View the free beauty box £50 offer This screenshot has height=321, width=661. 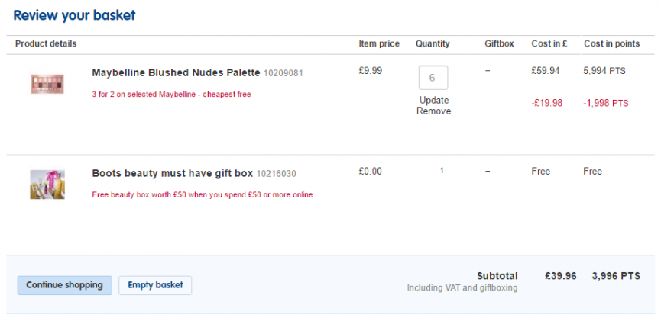coord(203,195)
